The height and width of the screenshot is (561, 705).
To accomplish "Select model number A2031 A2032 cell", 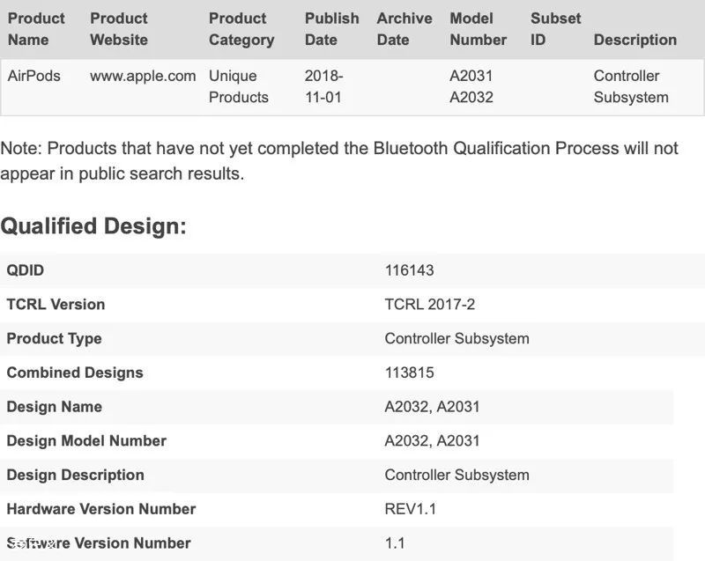I will point(471,86).
